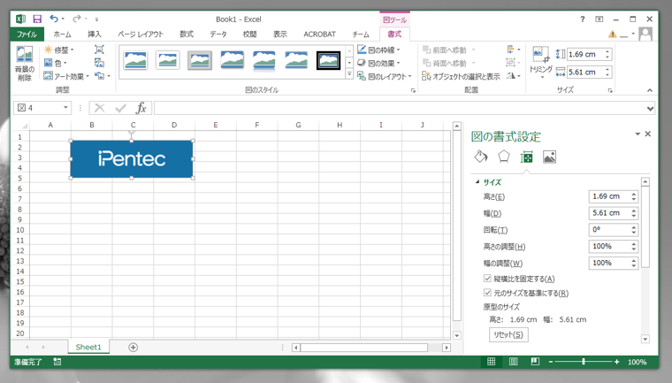Screen dimensions: 672x383
Task: Close the 図の書式設定 pane
Action: (x=648, y=134)
